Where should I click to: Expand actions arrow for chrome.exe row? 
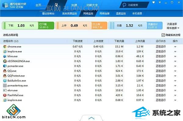[175, 47]
